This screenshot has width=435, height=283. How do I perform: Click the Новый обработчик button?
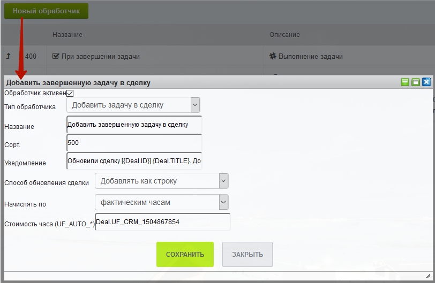click(46, 11)
